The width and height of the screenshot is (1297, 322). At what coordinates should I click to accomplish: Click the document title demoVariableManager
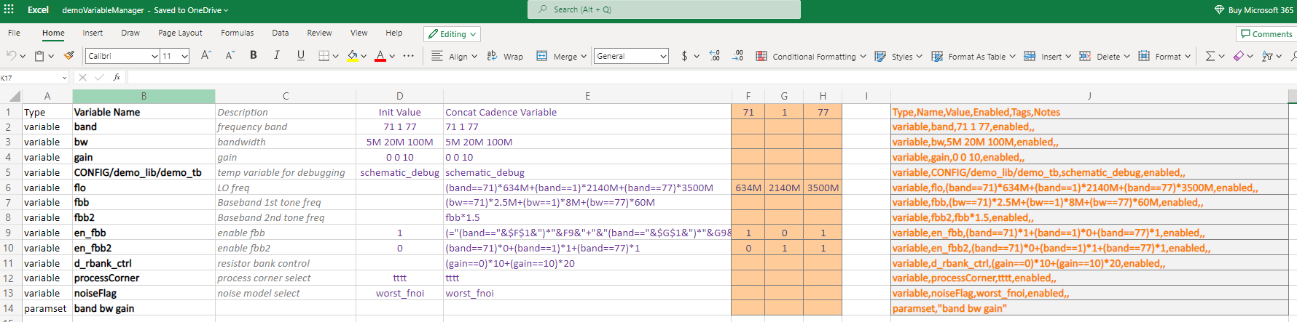pos(103,10)
